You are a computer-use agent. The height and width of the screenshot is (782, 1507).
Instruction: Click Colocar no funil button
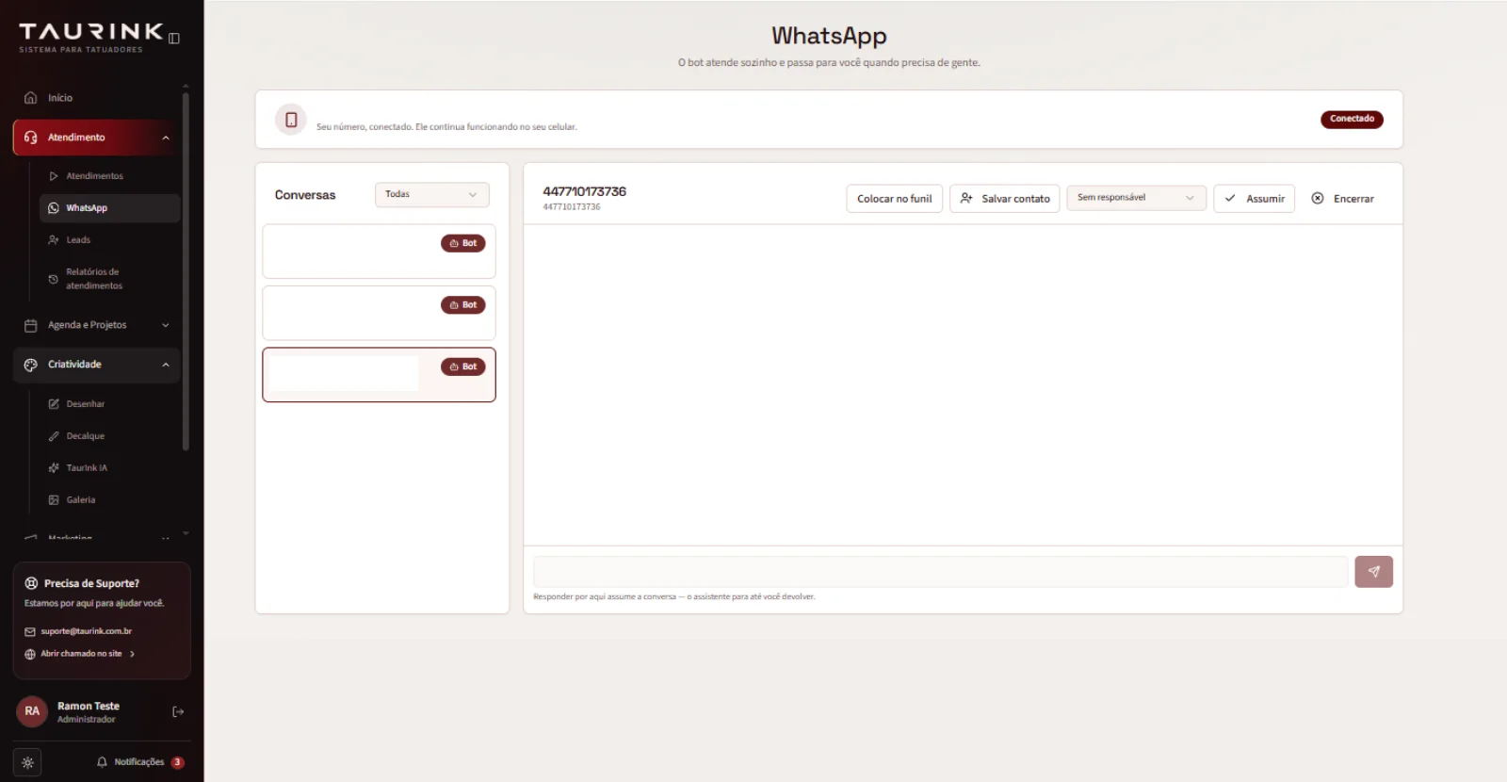click(x=895, y=199)
